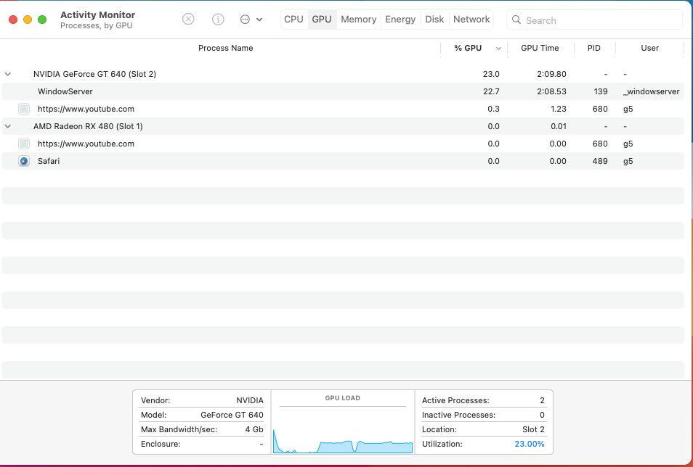The image size is (693, 467).
Task: Select youtube.com row with 0.00 GPU time
Action: (343, 144)
